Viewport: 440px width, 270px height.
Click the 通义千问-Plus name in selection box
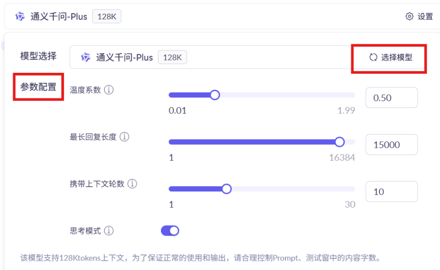pos(125,58)
